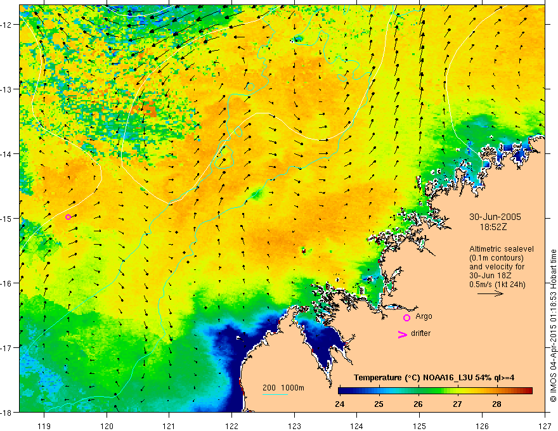The image size is (558, 431).
Task: Click the color bar label '28'
Action: 496,404
